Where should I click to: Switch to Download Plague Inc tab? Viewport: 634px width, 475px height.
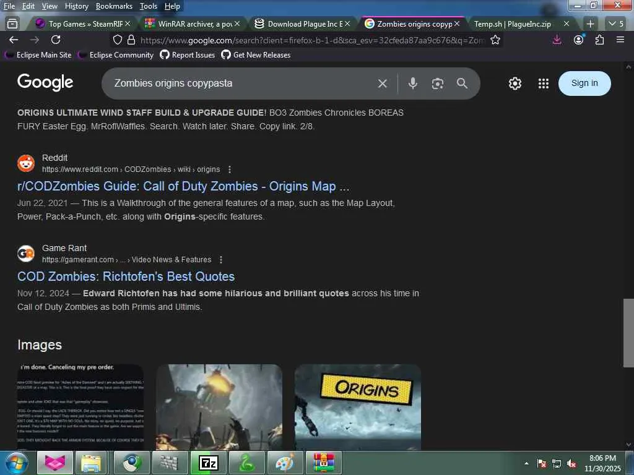pos(302,24)
